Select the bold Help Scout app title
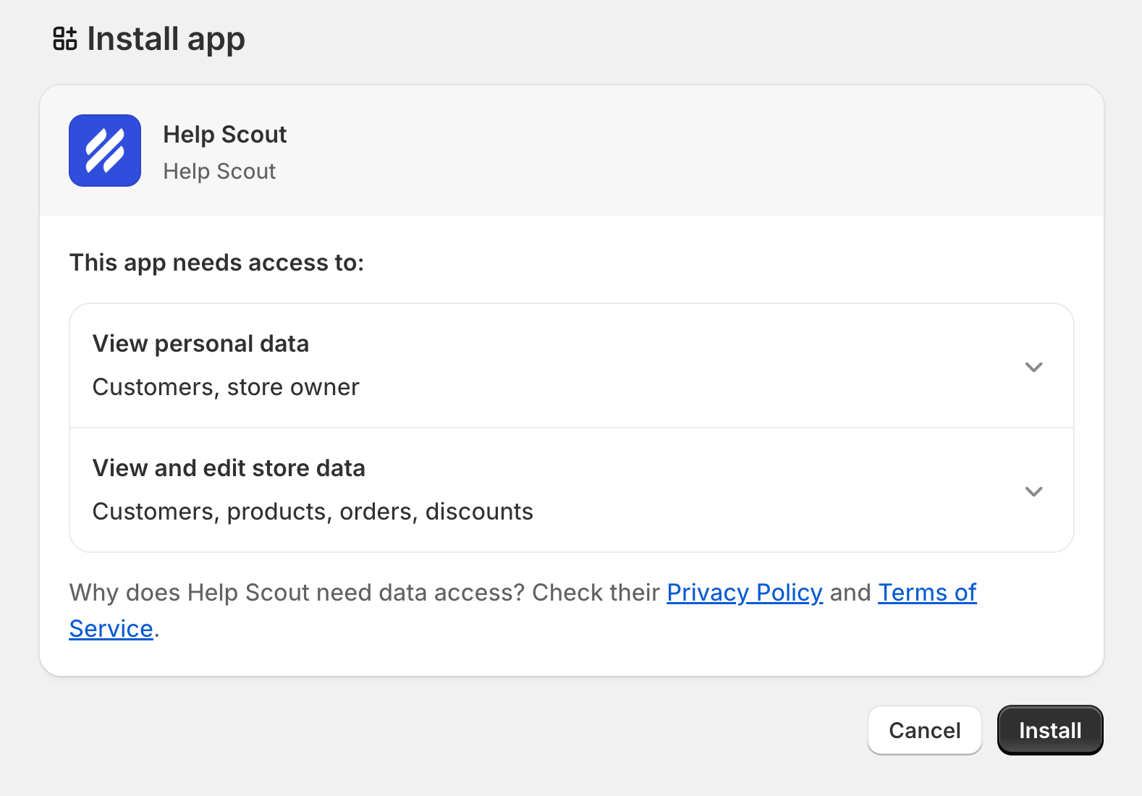The height and width of the screenshot is (796, 1142). coord(225,135)
